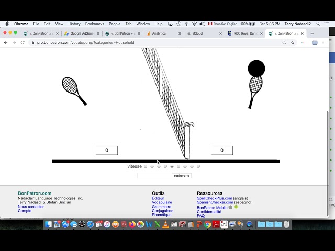Click the left tennis racket
The width and height of the screenshot is (335, 251).
click(74, 91)
